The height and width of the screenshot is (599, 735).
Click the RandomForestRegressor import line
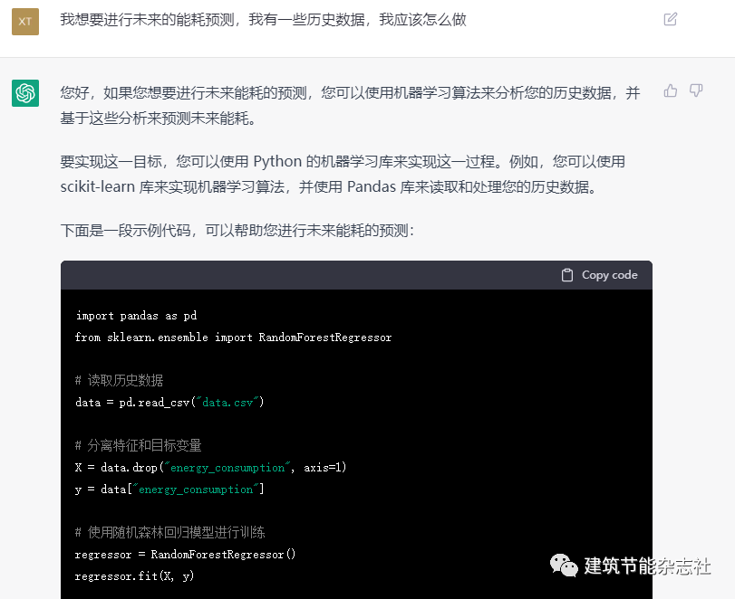coord(234,338)
